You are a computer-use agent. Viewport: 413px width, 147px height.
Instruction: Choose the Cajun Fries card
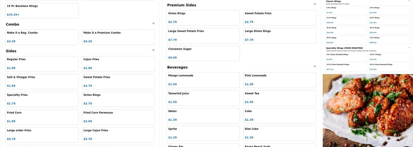[118, 64]
